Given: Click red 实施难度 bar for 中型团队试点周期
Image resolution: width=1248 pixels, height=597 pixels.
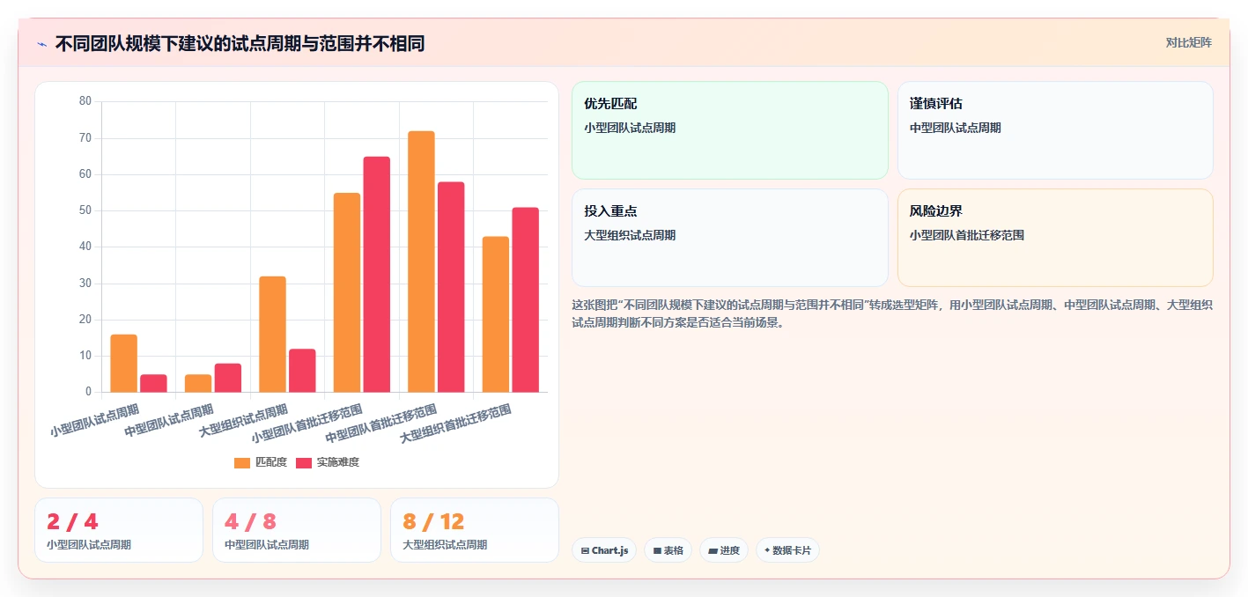Looking at the screenshot, I should pos(228,378).
